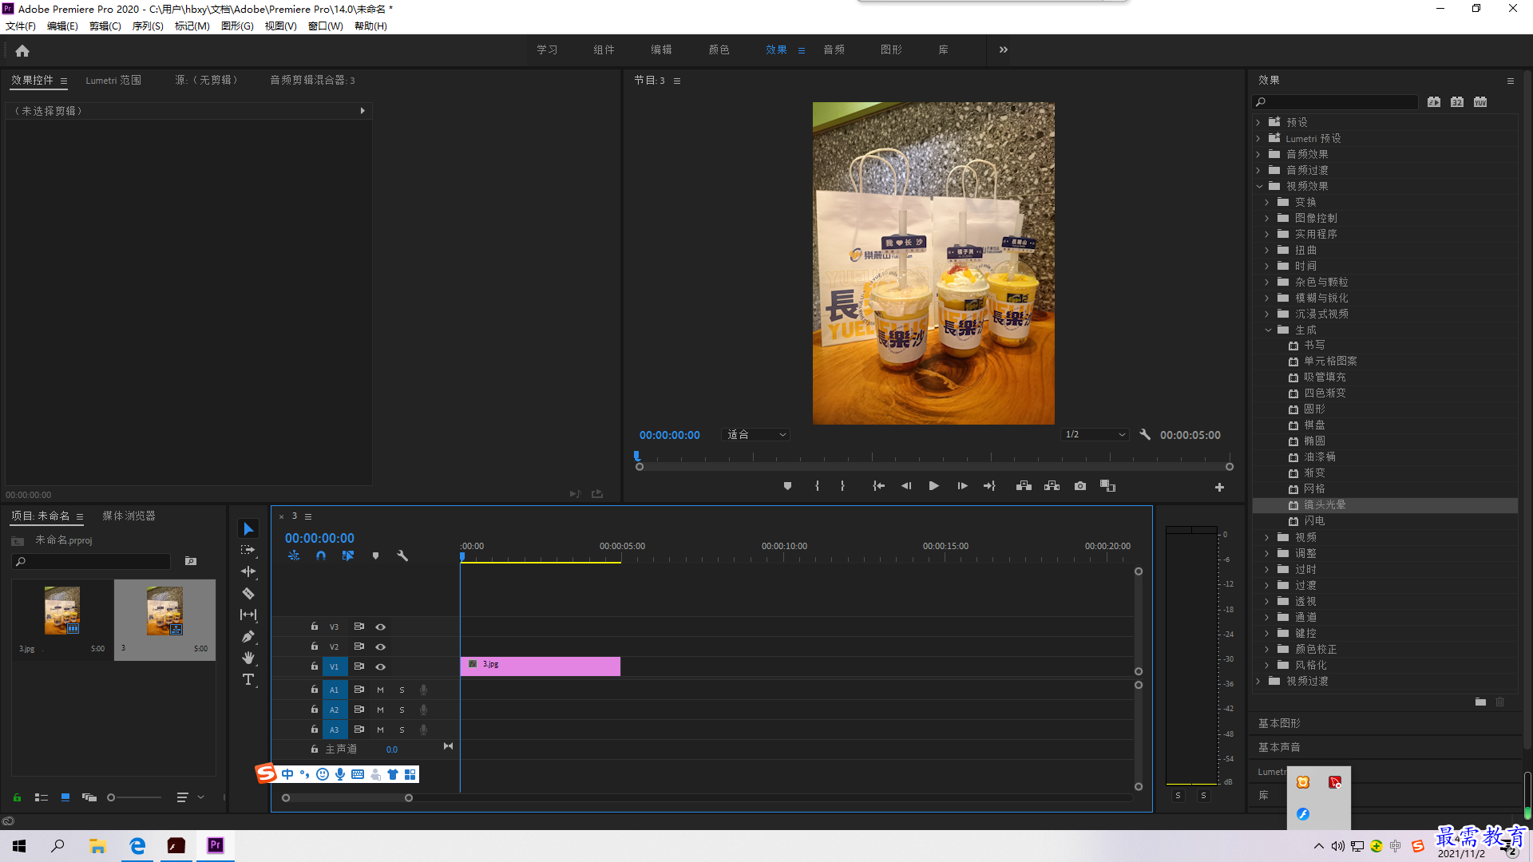
Task: Toggle Snap in timeline magnet icon
Action: [321, 556]
